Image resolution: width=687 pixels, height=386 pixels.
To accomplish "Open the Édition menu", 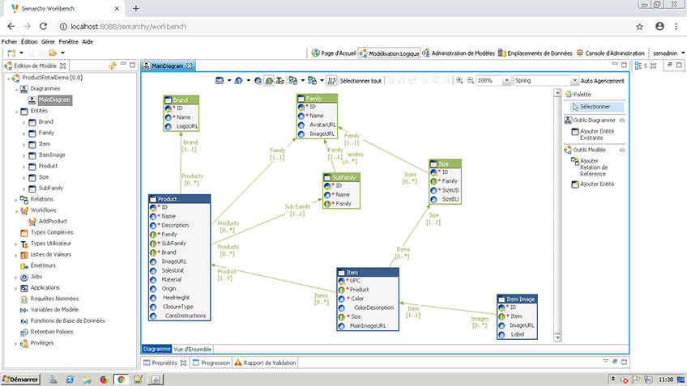I will coord(29,40).
